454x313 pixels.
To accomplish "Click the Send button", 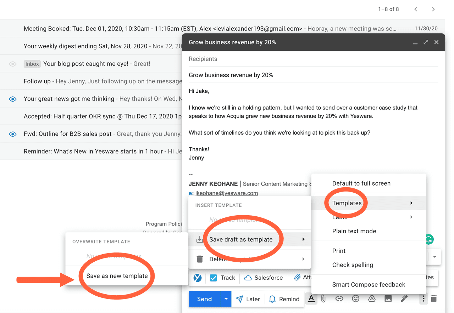I will 204,298.
